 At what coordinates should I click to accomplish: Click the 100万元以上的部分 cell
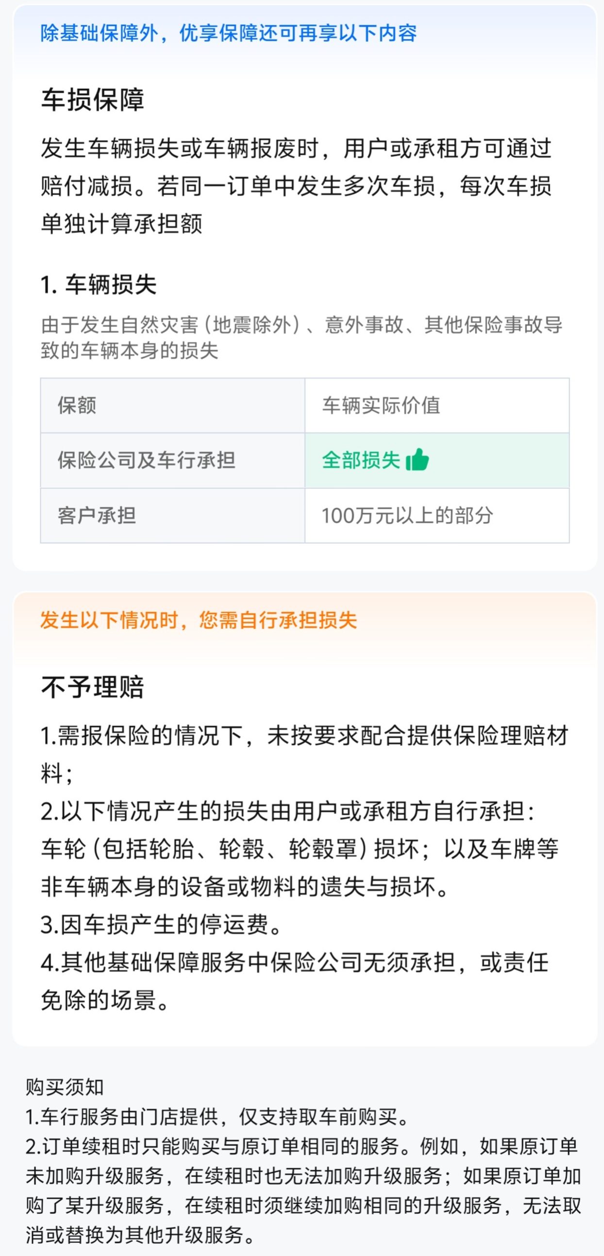[407, 515]
